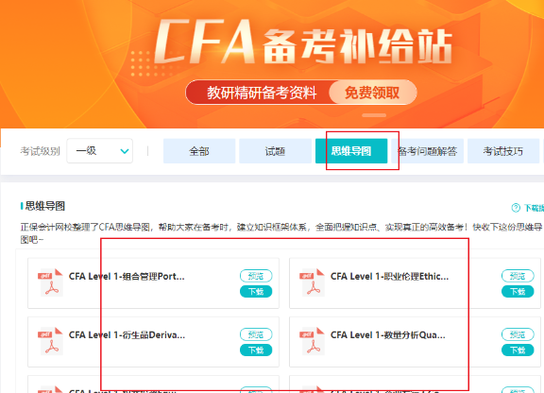The image size is (544, 393).
Task: Download CFA Level 1-职业伦理Ethic... file
Action: pyautogui.click(x=518, y=292)
